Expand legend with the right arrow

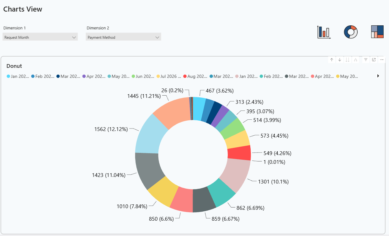(x=378, y=76)
